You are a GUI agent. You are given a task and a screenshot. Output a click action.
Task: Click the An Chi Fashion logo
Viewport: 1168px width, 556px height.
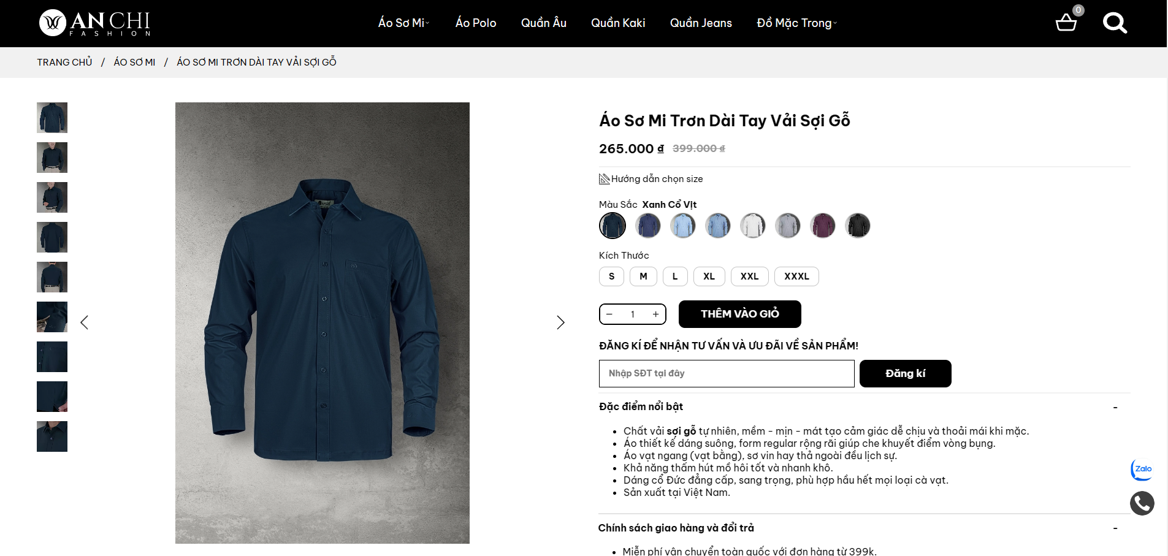[x=95, y=23]
